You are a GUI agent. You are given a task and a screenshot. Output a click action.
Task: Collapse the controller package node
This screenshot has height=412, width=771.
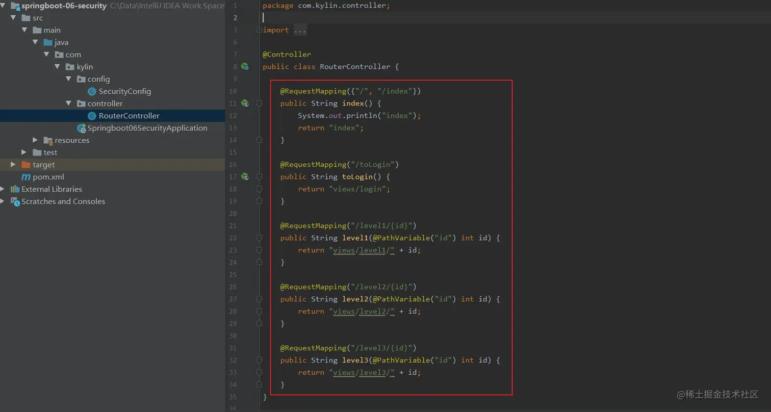tap(69, 104)
